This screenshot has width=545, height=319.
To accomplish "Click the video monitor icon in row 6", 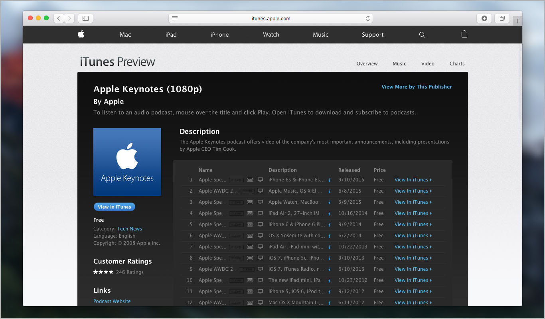I will pos(261,236).
